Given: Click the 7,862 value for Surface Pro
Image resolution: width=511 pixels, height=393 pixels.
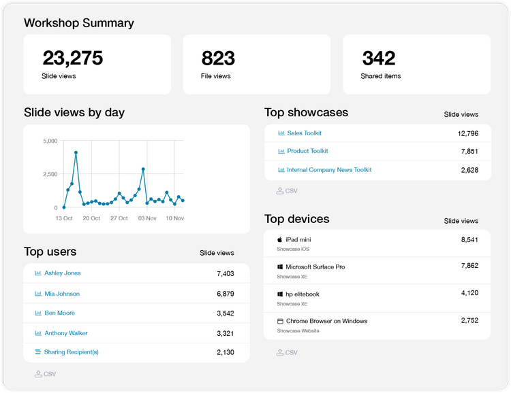Looking at the screenshot, I should coord(469,266).
